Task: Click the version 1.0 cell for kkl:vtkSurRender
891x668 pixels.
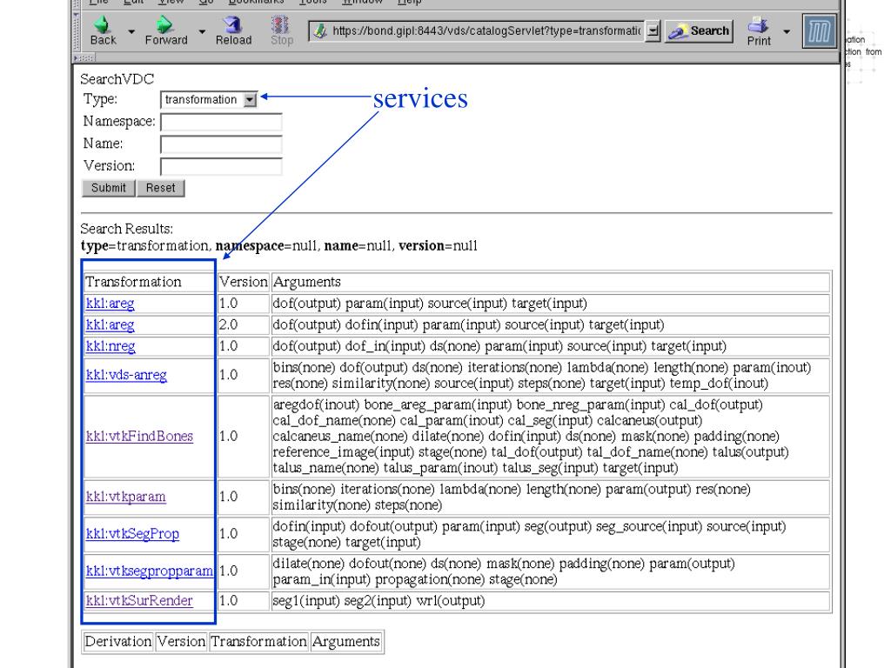Action: 244,600
